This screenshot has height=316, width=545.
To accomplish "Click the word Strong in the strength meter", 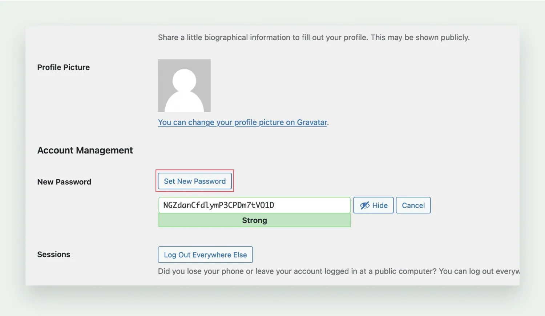I will click(254, 220).
